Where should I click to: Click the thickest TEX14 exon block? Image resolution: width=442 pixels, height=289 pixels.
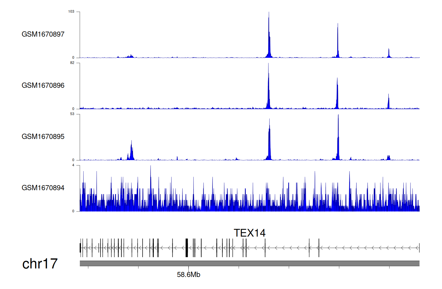pyautogui.click(x=187, y=248)
